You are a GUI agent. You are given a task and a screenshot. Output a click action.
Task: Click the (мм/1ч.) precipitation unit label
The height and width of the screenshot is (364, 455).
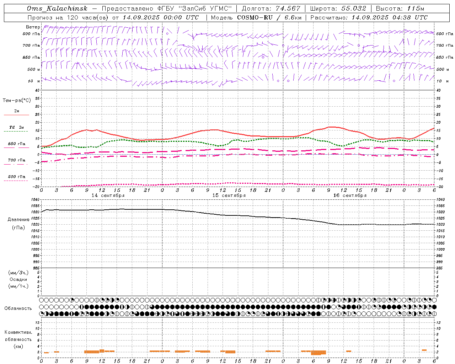coord(18,286)
